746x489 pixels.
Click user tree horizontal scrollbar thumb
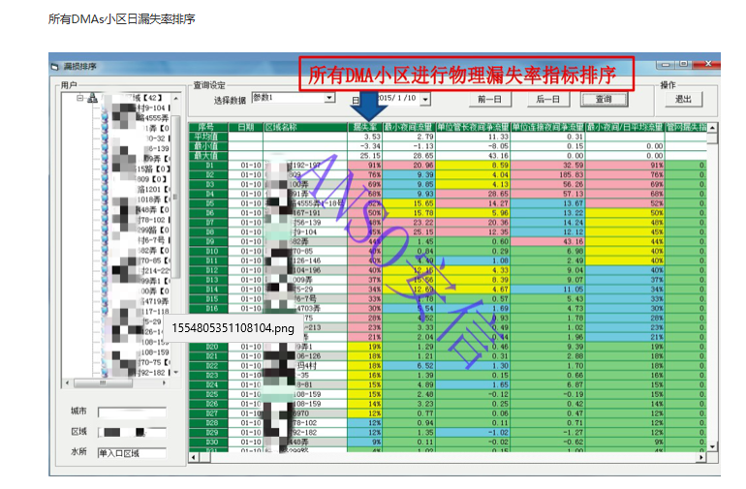[103, 382]
